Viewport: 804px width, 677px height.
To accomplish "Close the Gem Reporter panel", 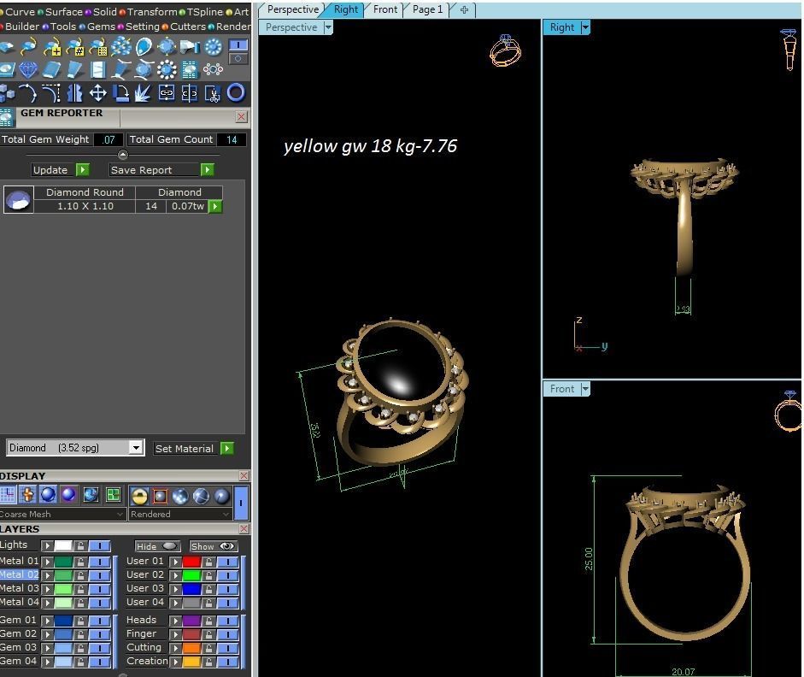I will [x=241, y=116].
